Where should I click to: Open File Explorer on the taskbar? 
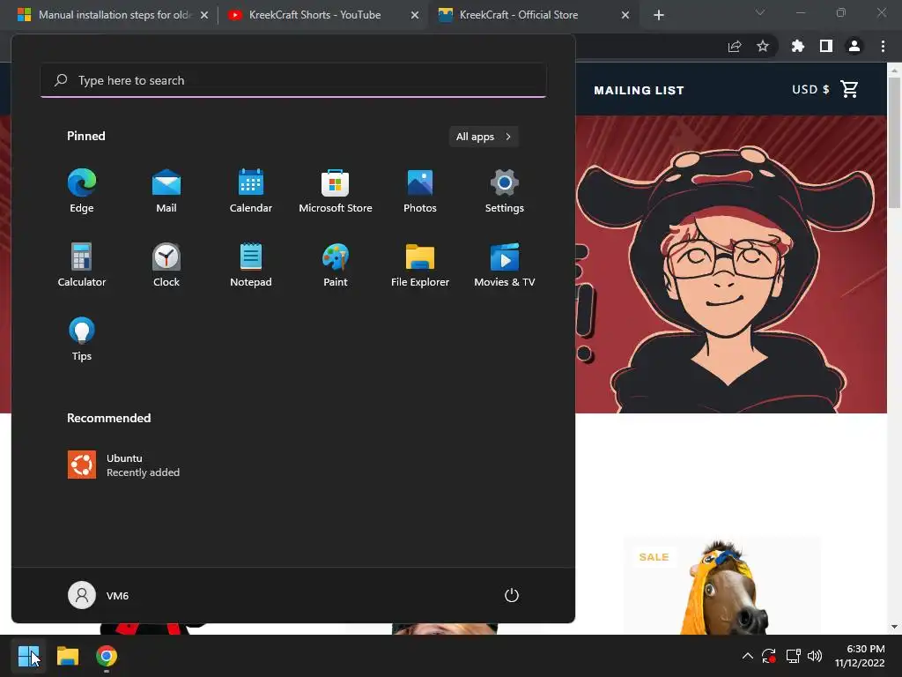click(x=67, y=656)
